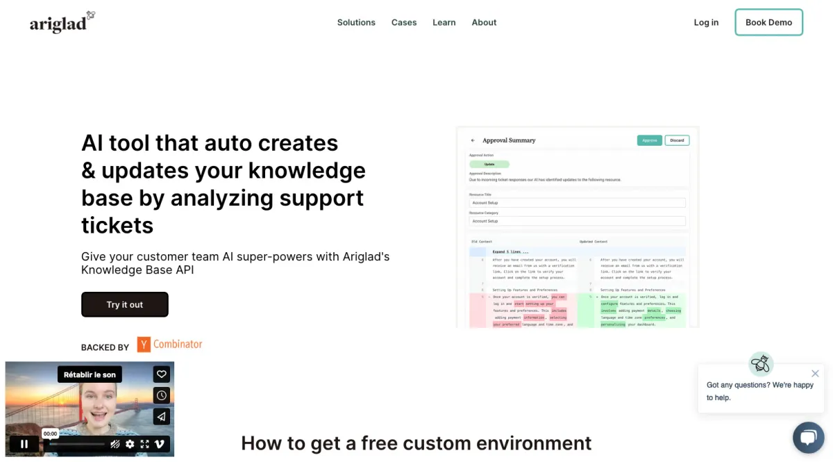Share the video with paper plane icon
833x462 pixels.
pos(161,417)
